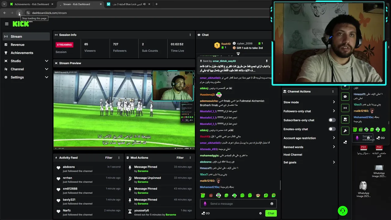
Task: Toggle Subscribers-only chat switch
Action: click(x=332, y=120)
